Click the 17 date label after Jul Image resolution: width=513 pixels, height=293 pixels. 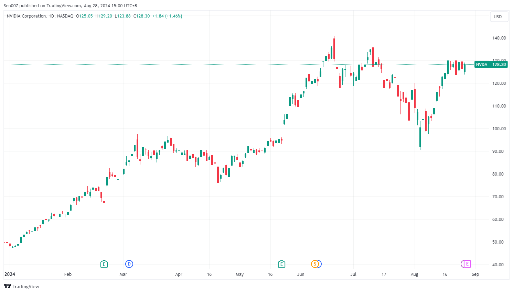[x=384, y=274]
